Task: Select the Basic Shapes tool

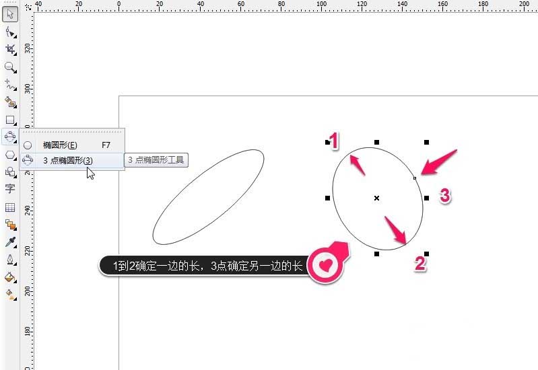Action: (x=10, y=172)
